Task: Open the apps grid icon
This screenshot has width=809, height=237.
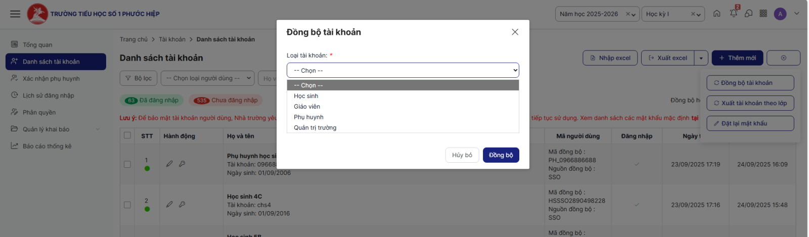Action: pyautogui.click(x=763, y=14)
